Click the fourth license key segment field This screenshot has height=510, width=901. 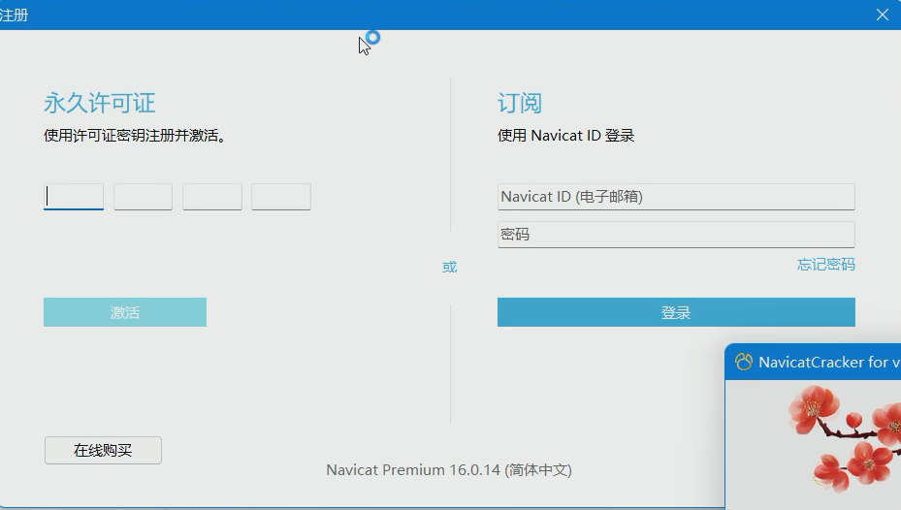(281, 197)
